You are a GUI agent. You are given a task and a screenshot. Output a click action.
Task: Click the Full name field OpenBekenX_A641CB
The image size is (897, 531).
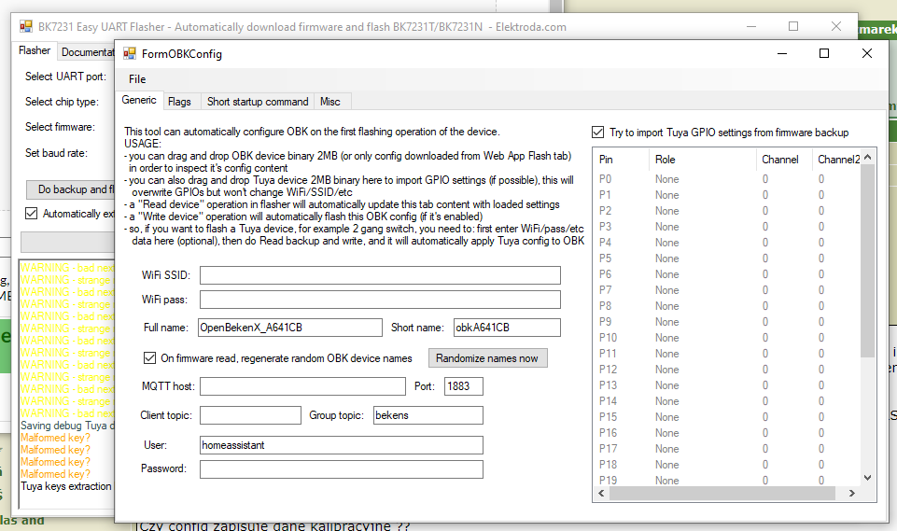290,328
